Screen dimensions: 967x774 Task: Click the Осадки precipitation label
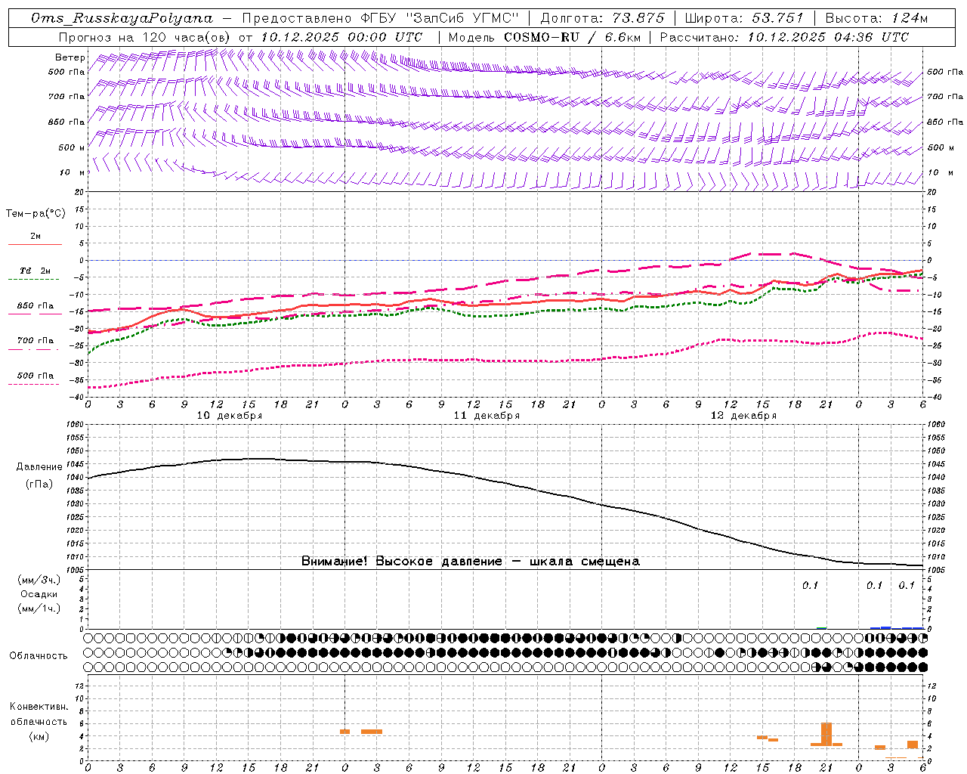coord(39,594)
